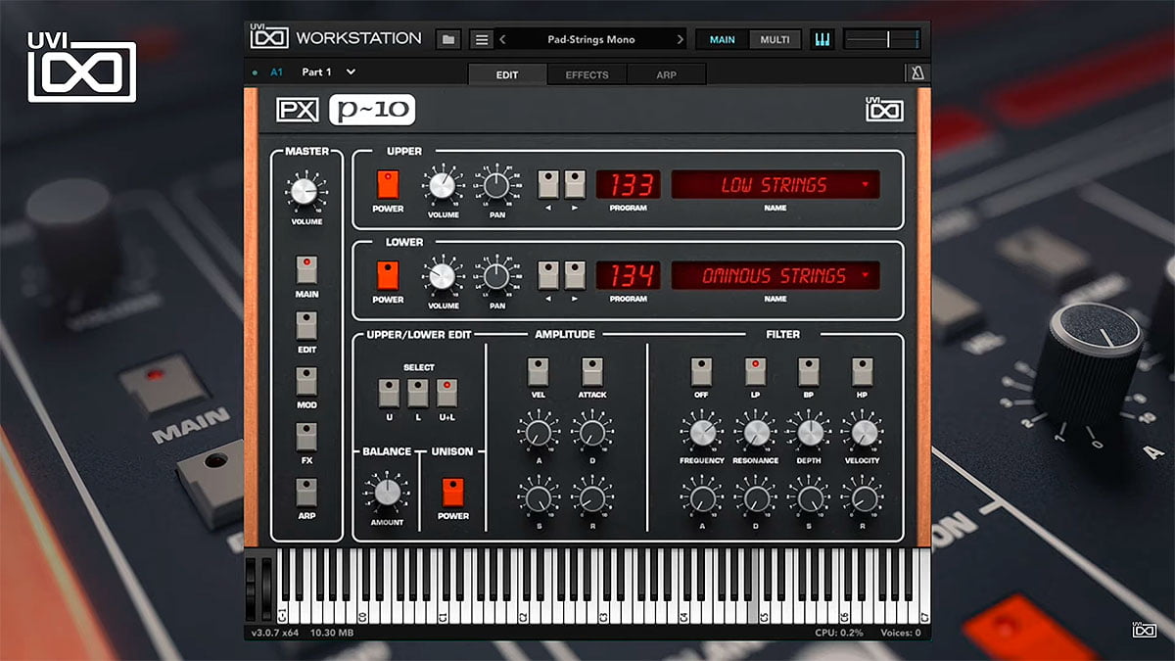The width and height of the screenshot is (1175, 661).
Task: Open the OMINOUS STRINGS name dropdown
Action: coord(775,275)
